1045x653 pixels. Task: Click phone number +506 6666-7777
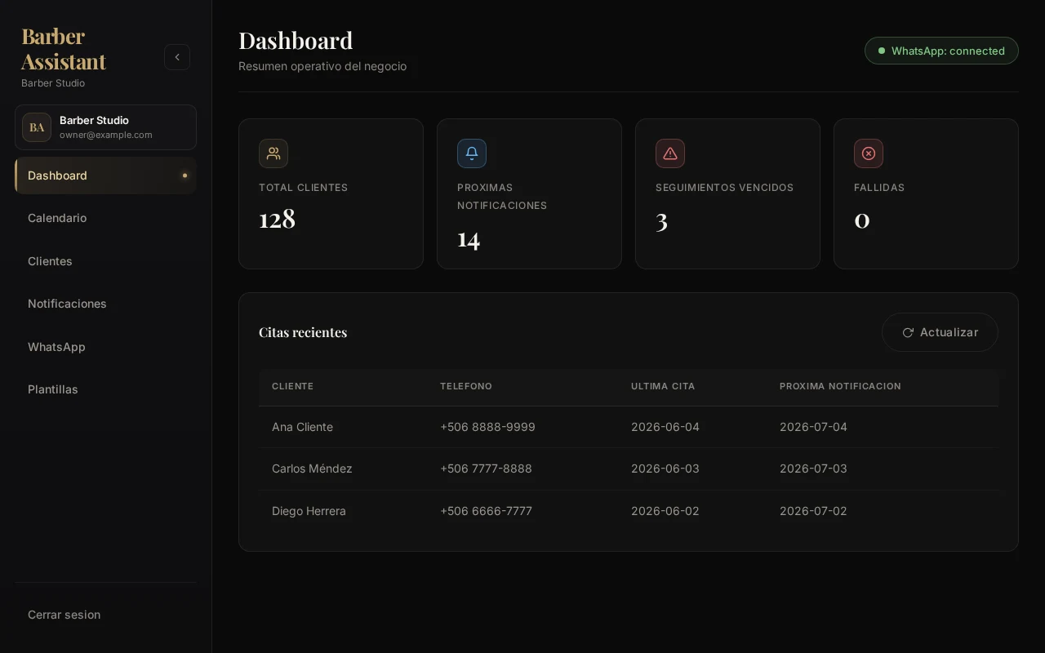tap(486, 511)
